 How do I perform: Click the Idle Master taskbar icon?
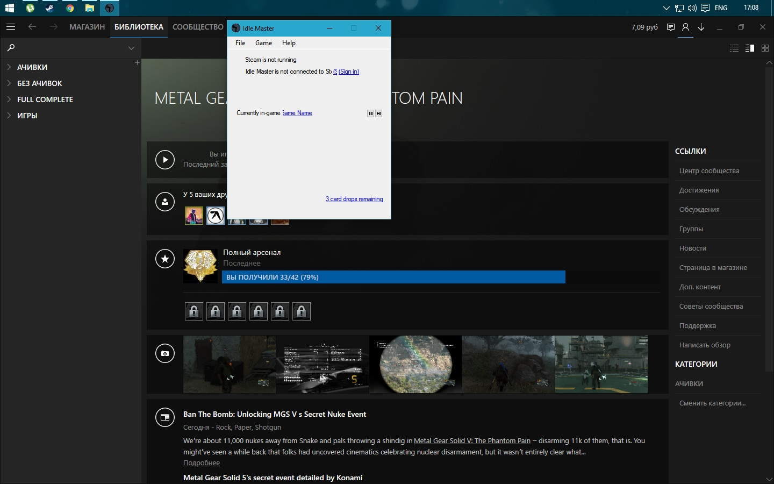[x=110, y=8]
